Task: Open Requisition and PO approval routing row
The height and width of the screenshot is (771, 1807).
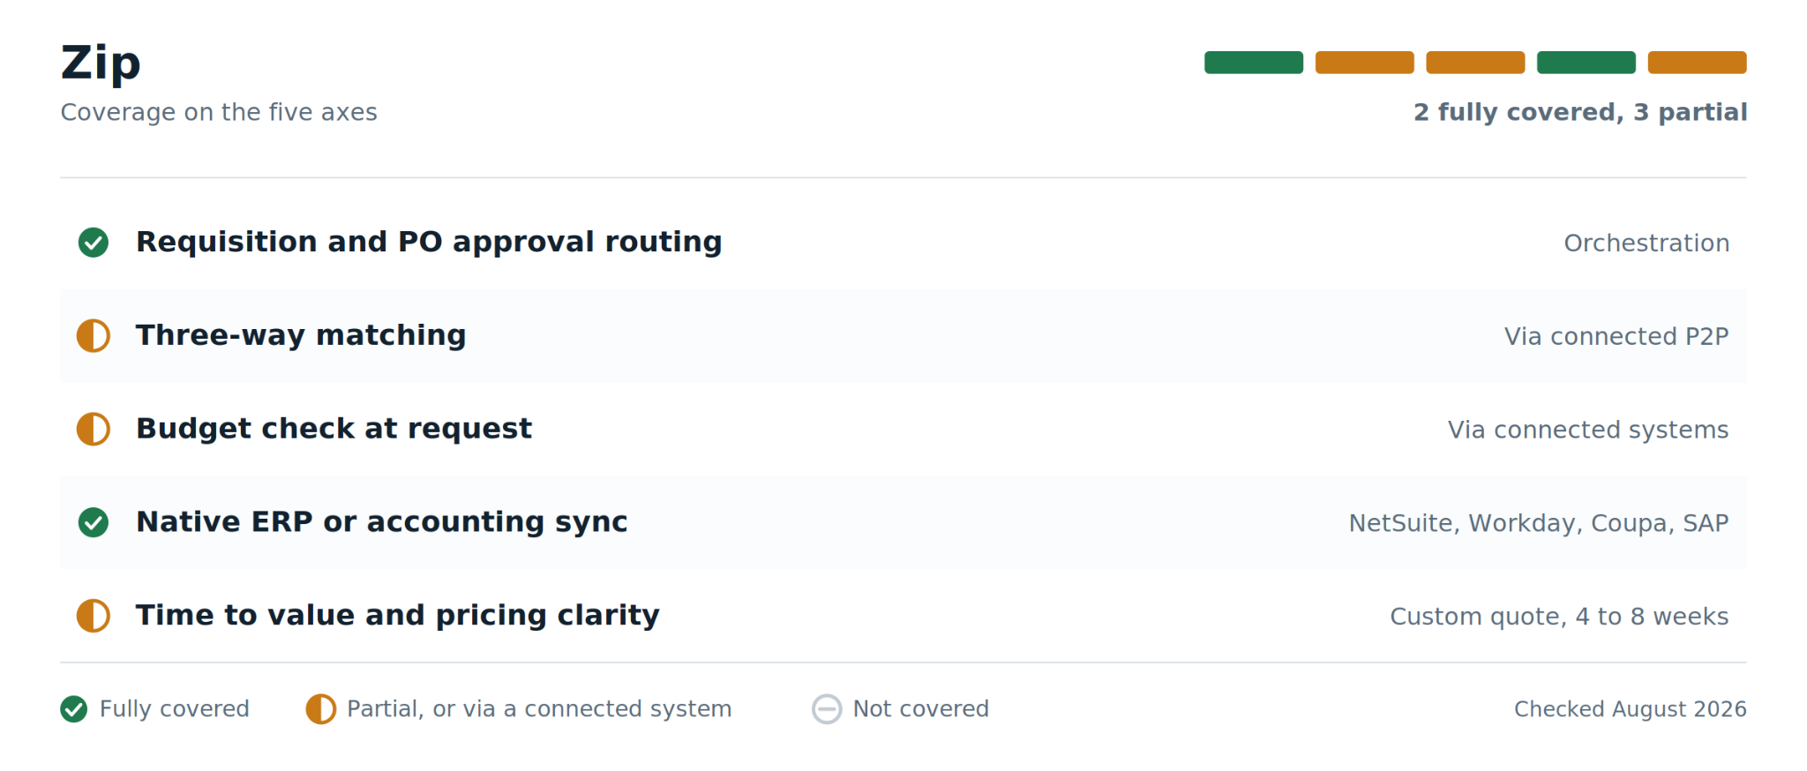Action: 903,243
